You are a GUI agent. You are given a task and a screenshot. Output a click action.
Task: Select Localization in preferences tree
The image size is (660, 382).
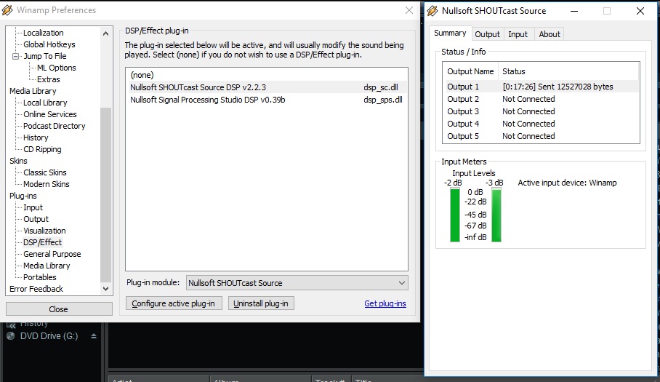[x=44, y=33]
